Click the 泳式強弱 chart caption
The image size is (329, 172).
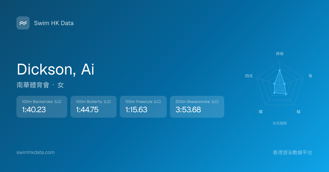(280, 123)
